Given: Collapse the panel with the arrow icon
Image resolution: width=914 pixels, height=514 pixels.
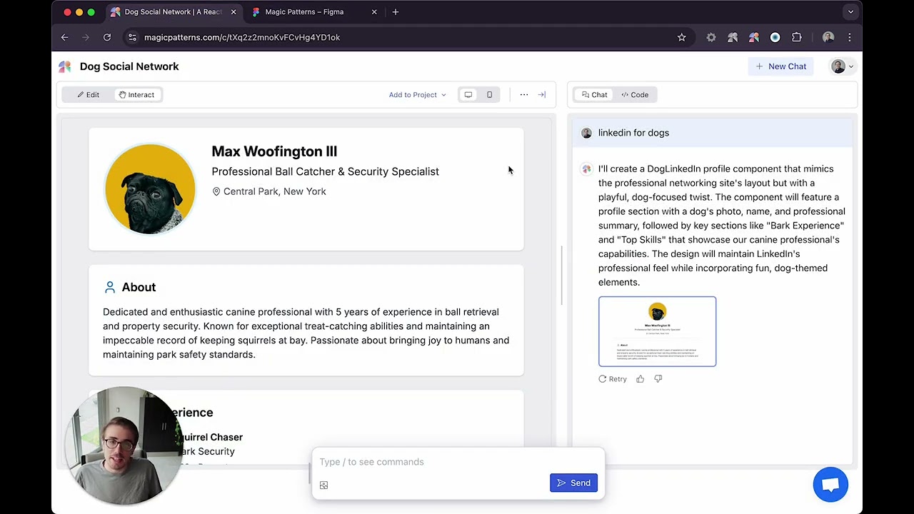Looking at the screenshot, I should click(541, 94).
